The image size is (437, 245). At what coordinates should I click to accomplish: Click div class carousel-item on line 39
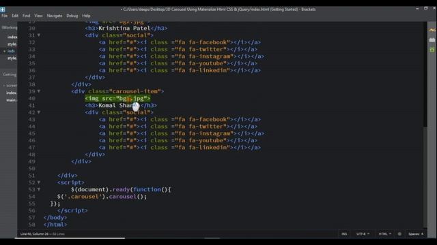117,91
